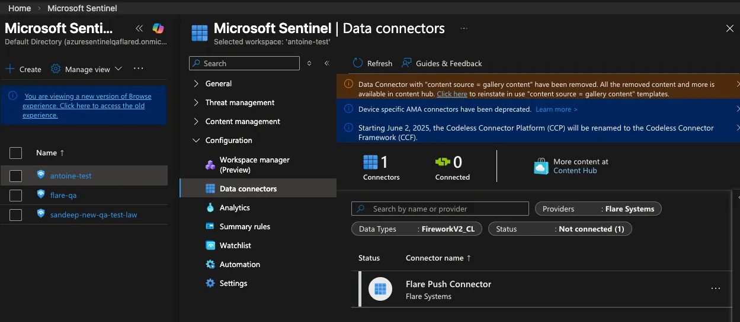Sort by Connector name column header
Screen dimensions: 740x322
pyautogui.click(x=439, y=258)
